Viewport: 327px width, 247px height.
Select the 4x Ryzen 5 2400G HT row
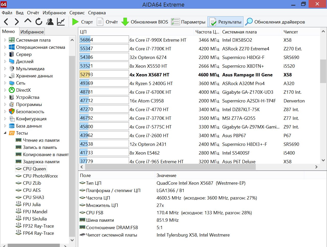click(199, 84)
